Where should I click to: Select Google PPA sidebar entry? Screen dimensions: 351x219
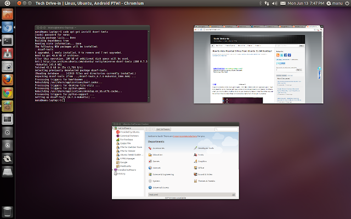[123, 143]
